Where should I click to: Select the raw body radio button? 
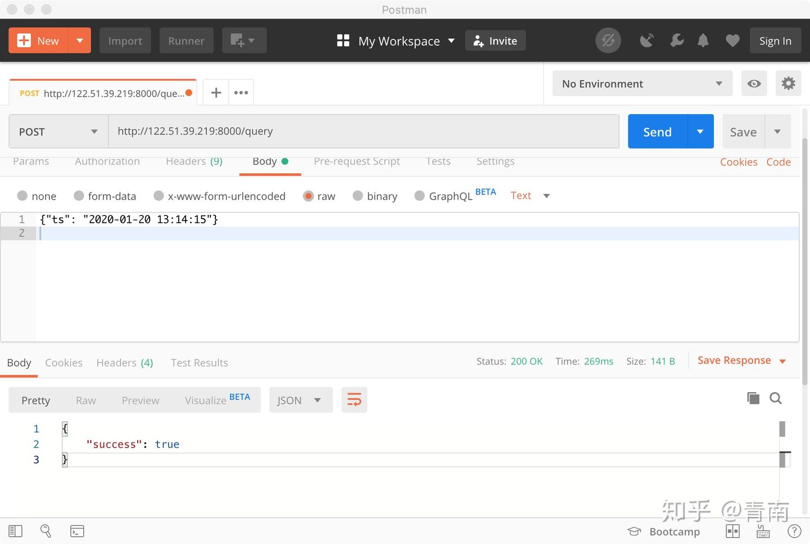tap(309, 196)
